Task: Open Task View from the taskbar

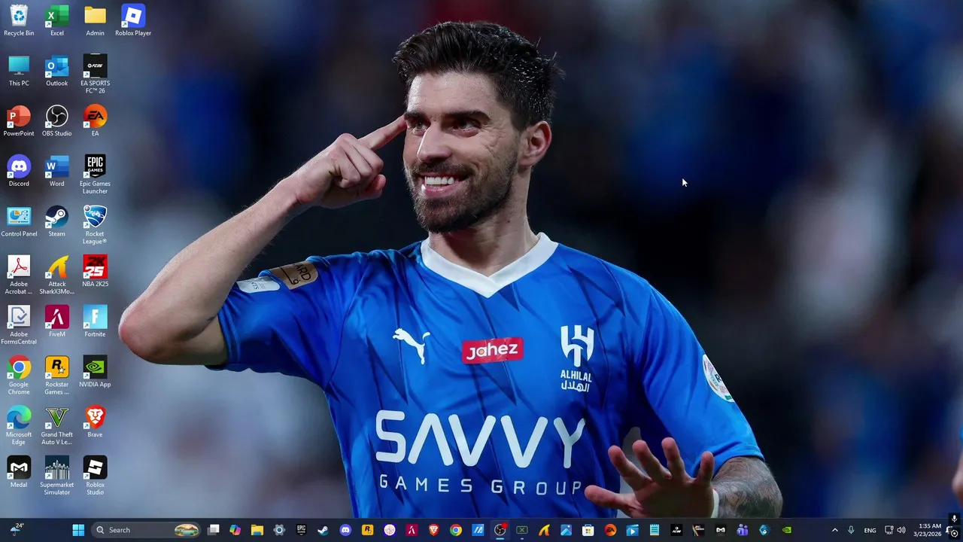Action: click(214, 530)
